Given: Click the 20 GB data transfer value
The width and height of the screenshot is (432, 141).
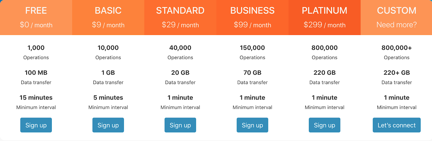Looking at the screenshot, I should [180, 73].
